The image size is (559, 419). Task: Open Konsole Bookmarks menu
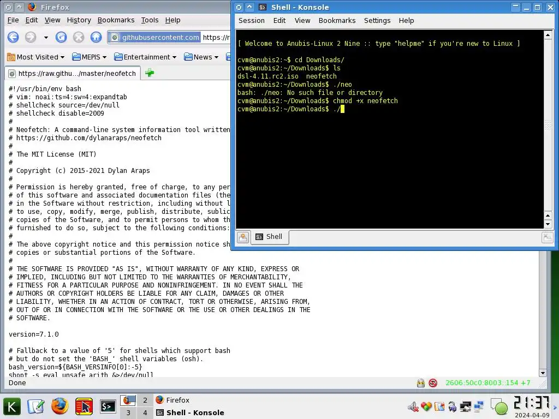(x=337, y=21)
